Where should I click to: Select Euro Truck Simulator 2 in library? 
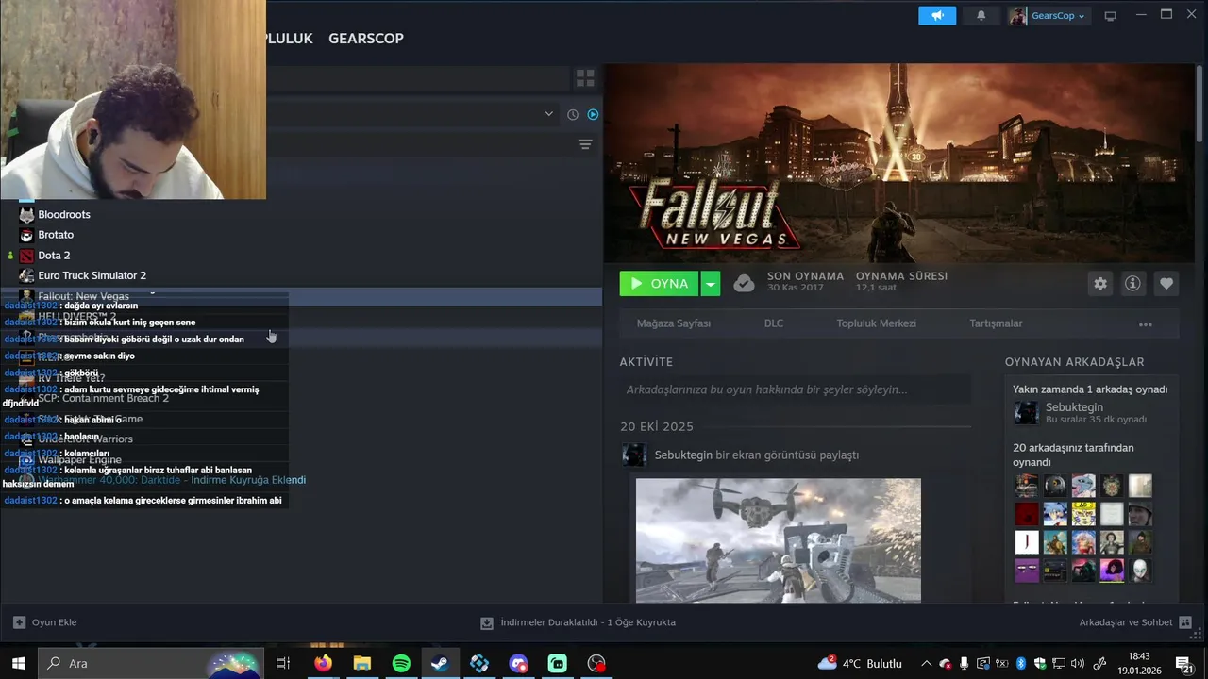[x=92, y=275]
